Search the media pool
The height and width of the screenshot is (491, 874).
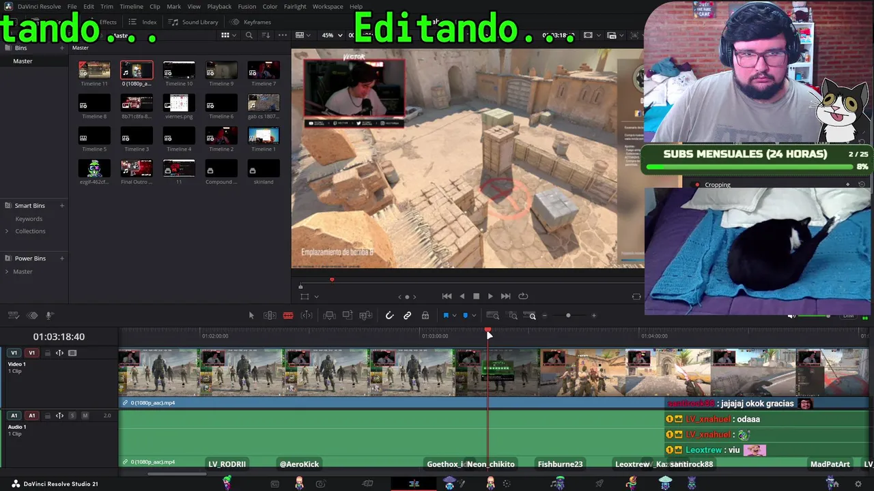tap(249, 35)
